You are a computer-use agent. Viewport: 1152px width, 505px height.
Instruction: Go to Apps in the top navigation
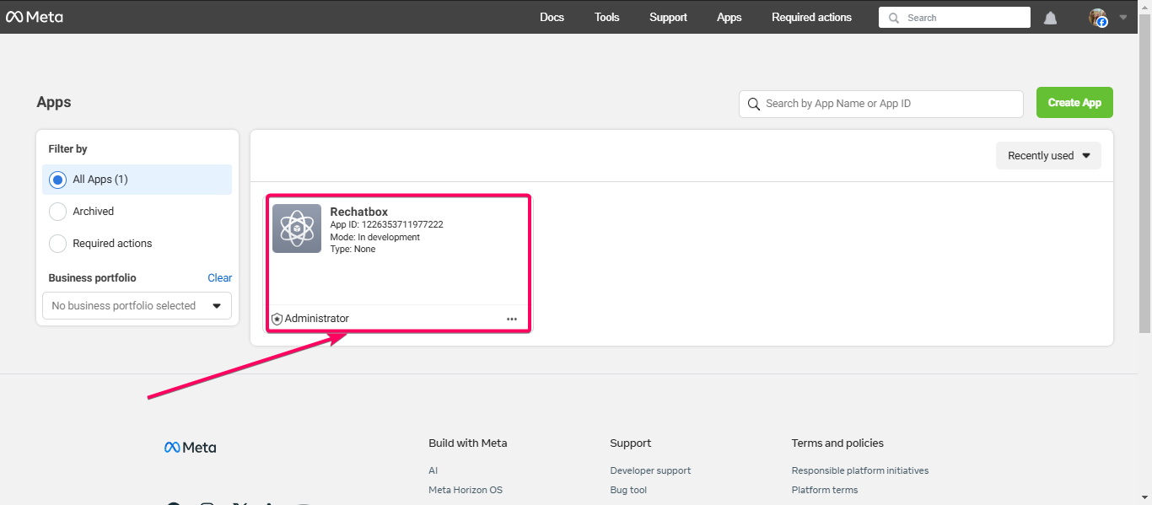(729, 17)
